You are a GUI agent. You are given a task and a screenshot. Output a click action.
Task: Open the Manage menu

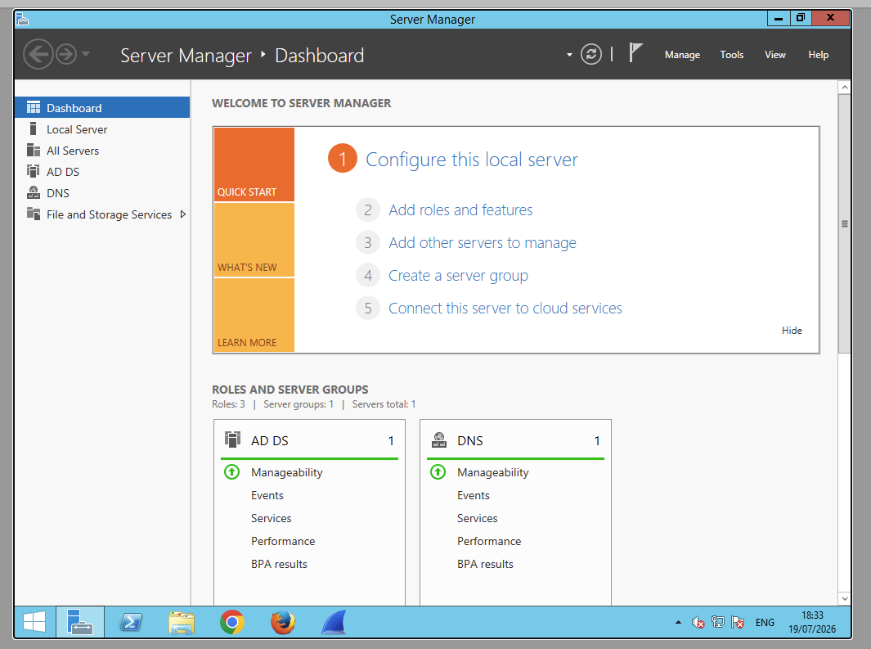click(x=682, y=55)
